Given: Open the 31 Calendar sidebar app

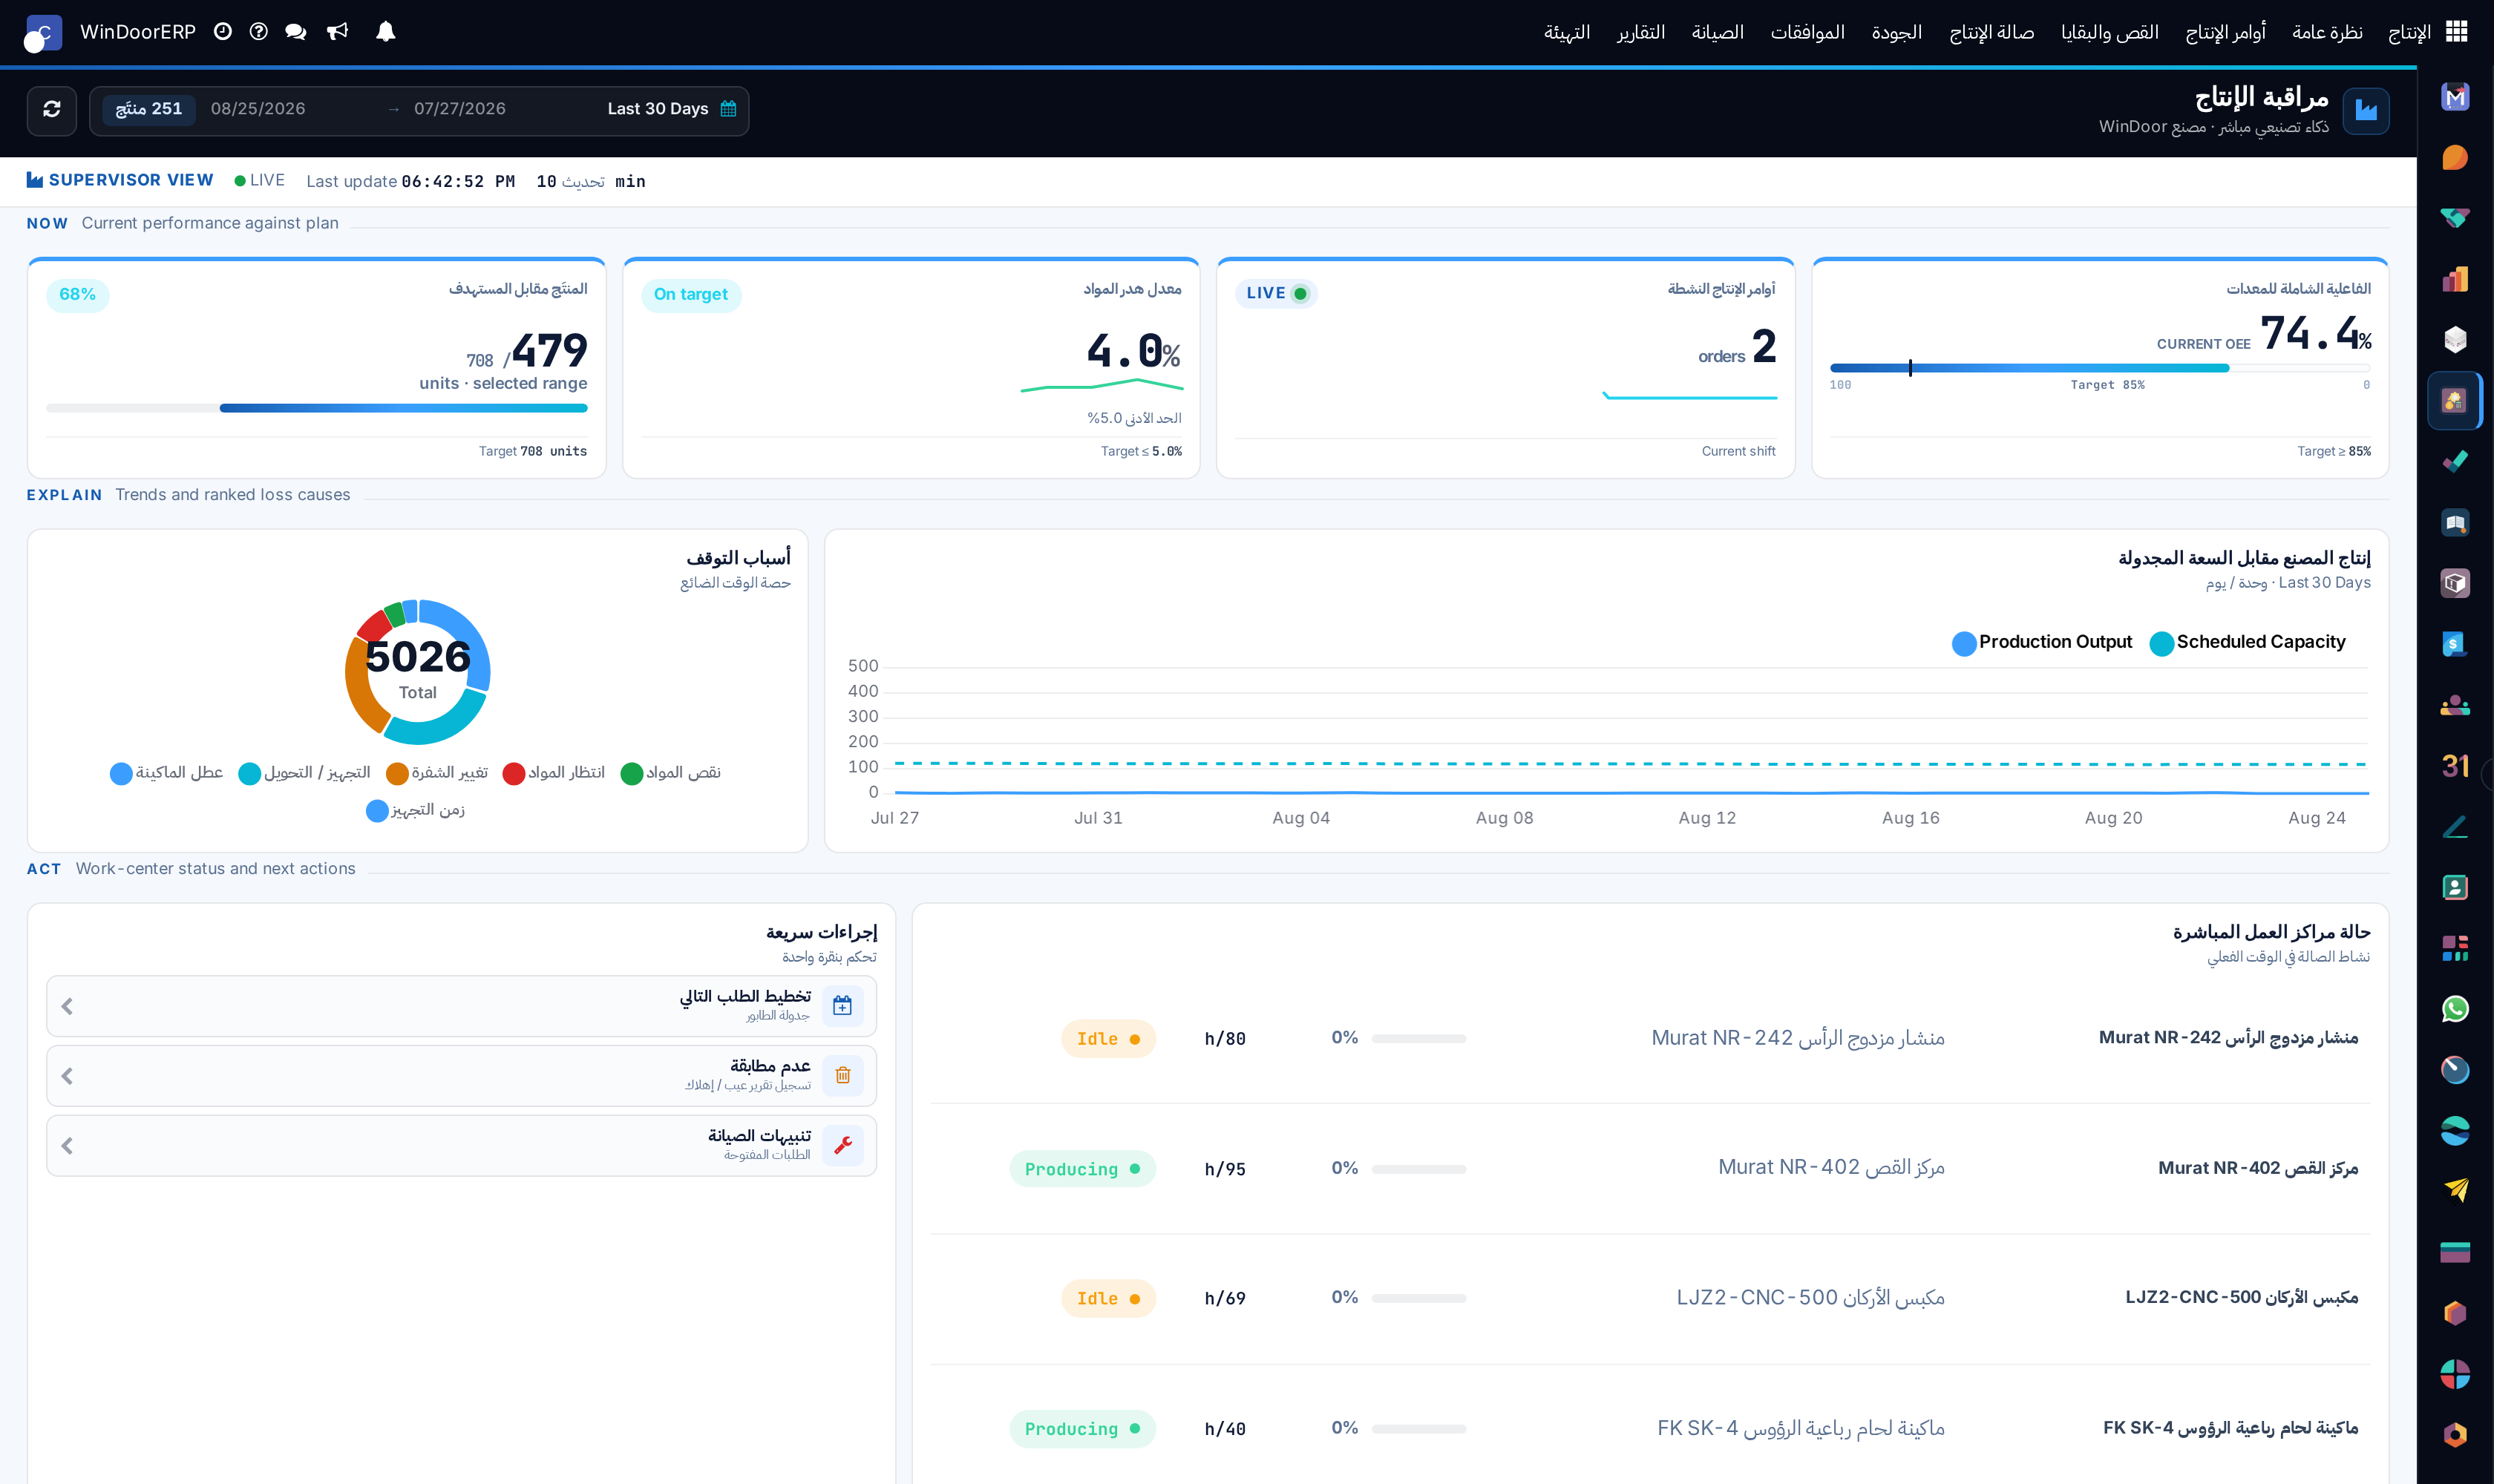Looking at the screenshot, I should click(x=2455, y=766).
